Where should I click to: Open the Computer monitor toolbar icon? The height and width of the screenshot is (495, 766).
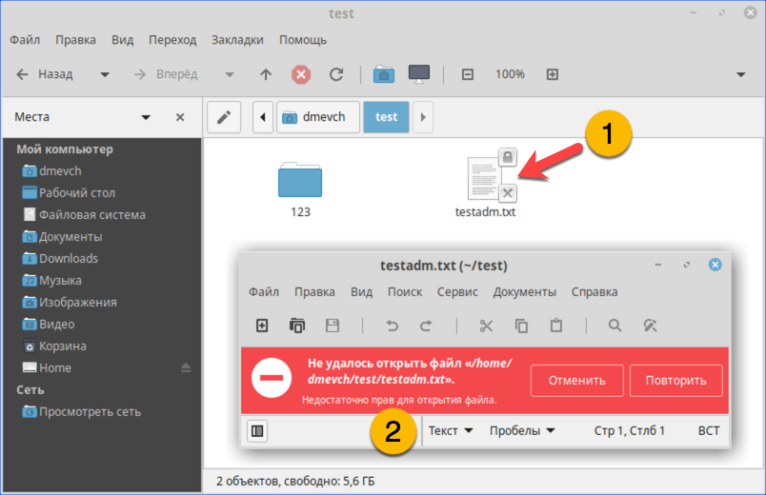(x=419, y=74)
